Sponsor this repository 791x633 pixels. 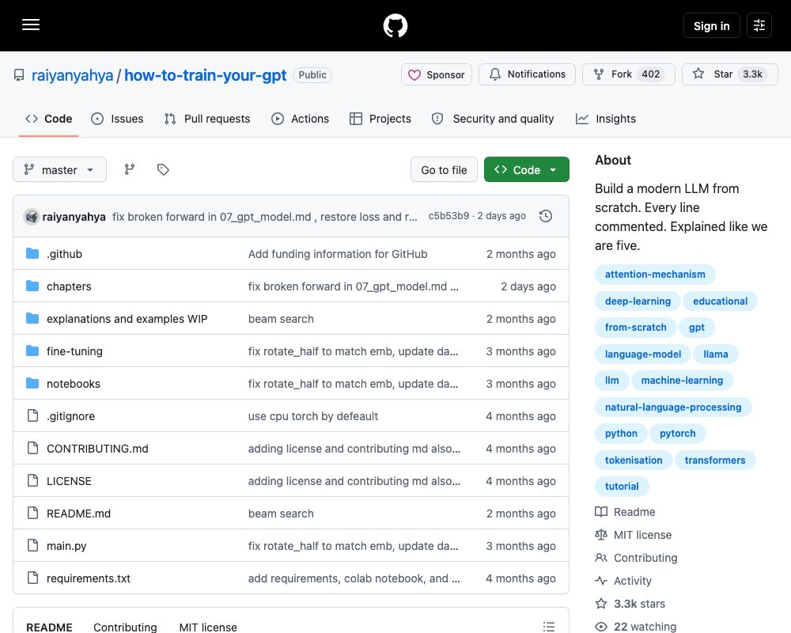pos(437,74)
